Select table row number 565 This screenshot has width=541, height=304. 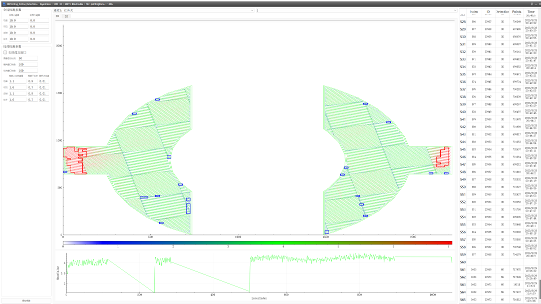click(x=463, y=299)
